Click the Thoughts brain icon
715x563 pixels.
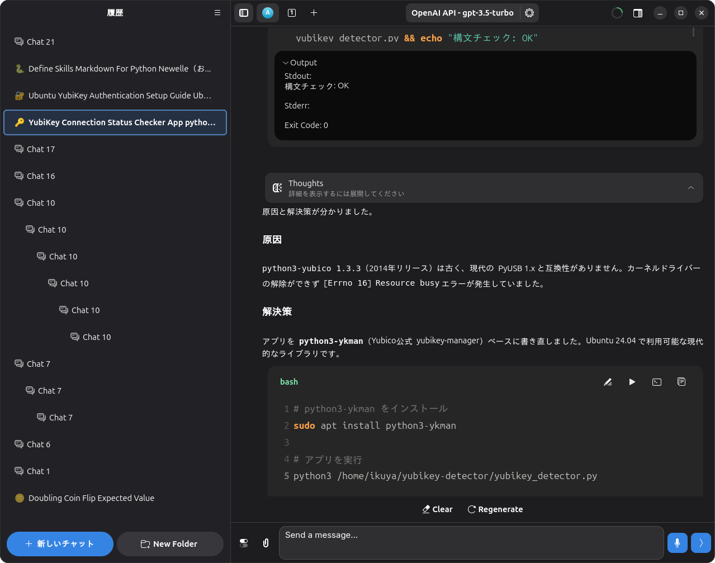coord(277,188)
